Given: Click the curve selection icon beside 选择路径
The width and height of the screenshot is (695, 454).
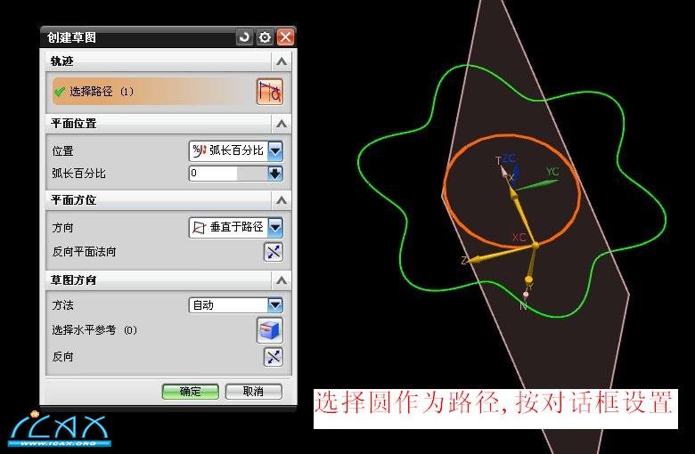Looking at the screenshot, I should 269,92.
